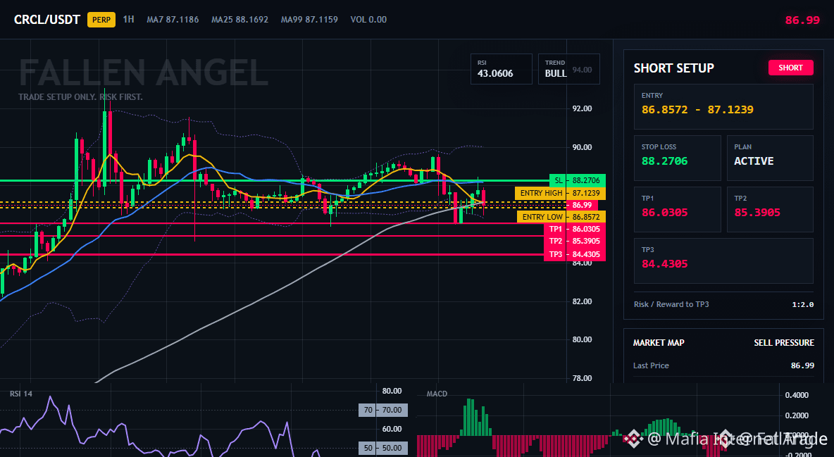Click the MA99 87.1159 indicator
The width and height of the screenshot is (834, 457).
[309, 20]
